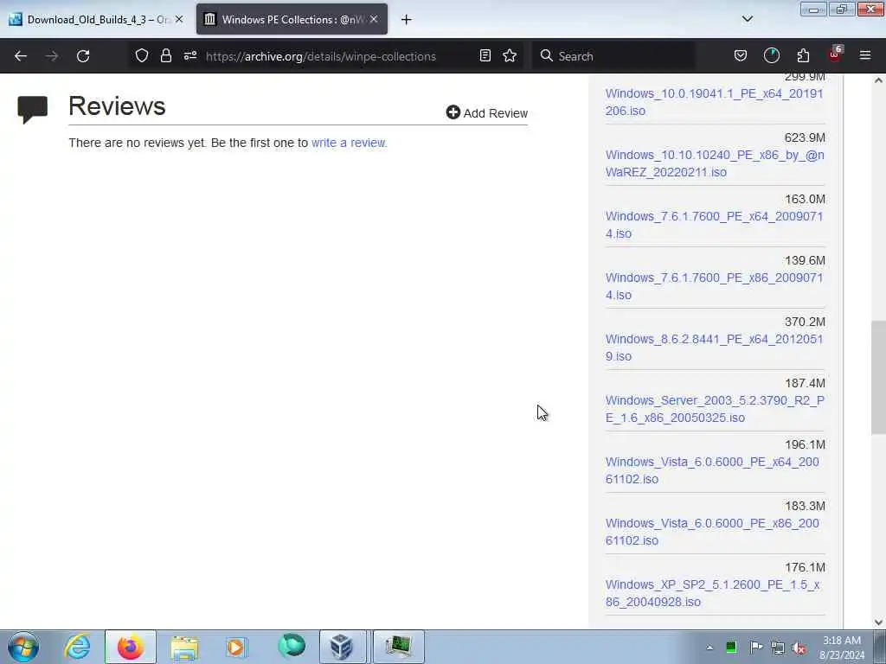Select the '370.2M' file size text
Image resolution: width=886 pixels, height=664 pixels.
pyautogui.click(x=805, y=322)
